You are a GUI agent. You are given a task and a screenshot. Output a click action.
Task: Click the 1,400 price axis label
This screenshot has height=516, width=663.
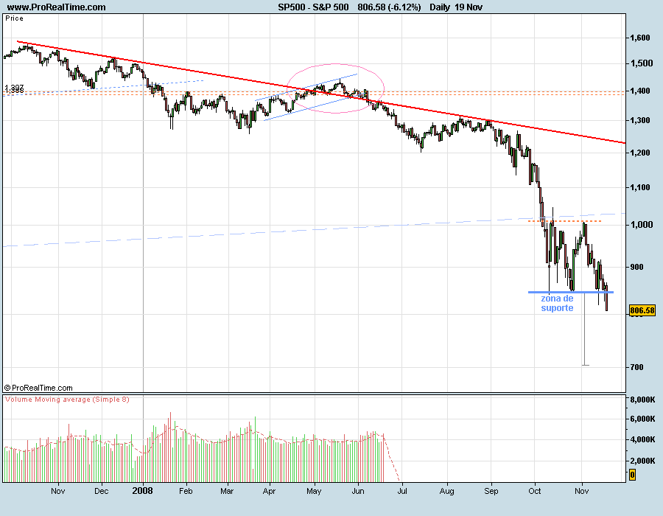click(640, 91)
